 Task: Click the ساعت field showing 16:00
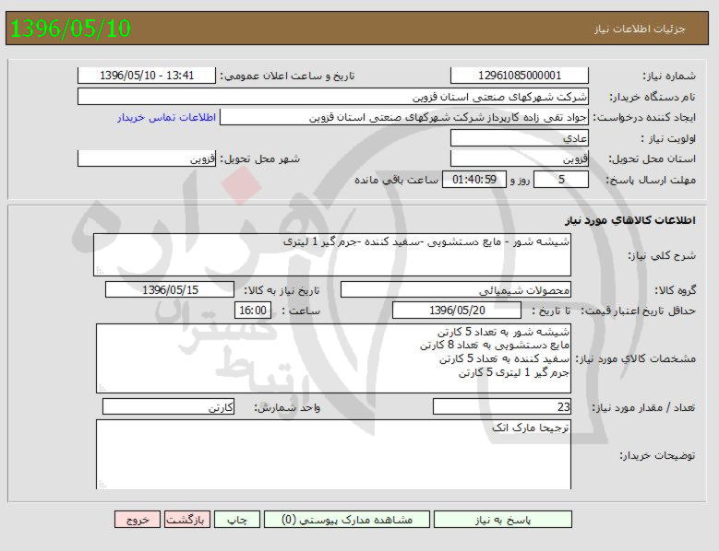[253, 311]
